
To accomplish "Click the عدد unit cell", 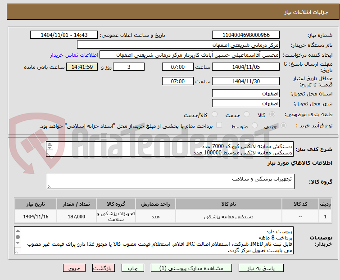I will coord(155,217).
